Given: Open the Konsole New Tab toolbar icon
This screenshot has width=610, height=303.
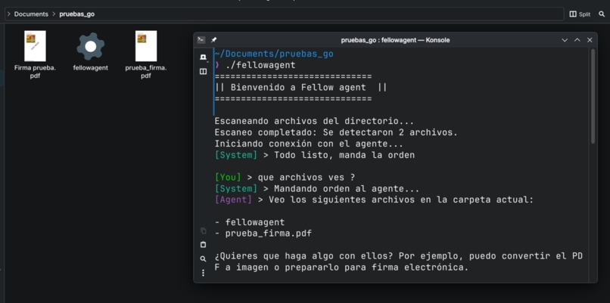Looking at the screenshot, I should [203, 57].
